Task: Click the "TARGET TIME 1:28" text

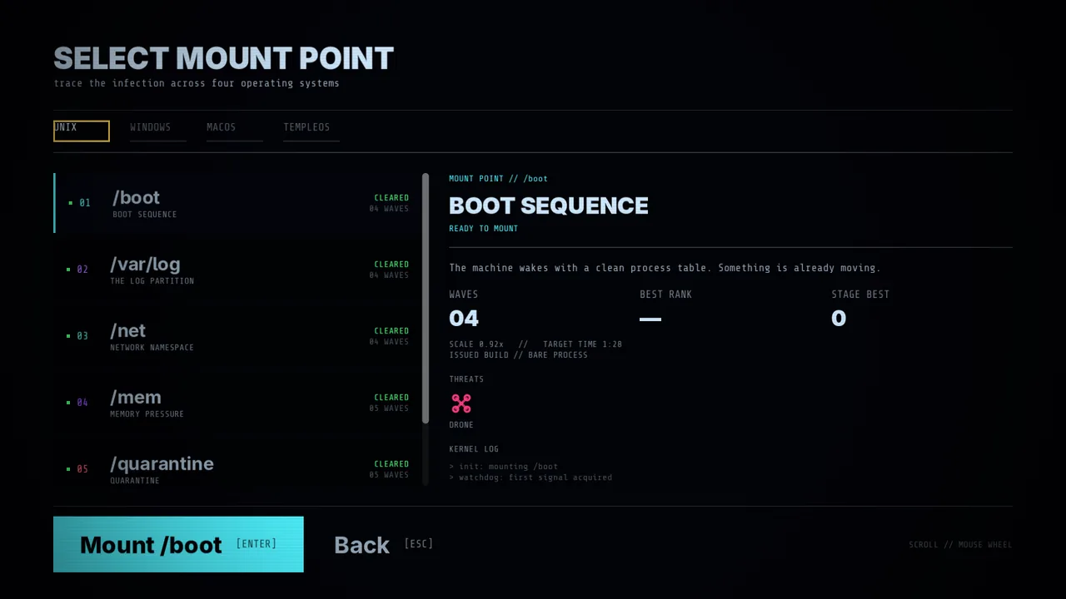Action: [x=582, y=344]
